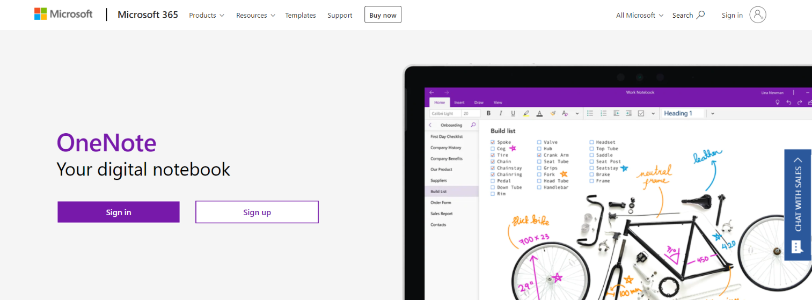This screenshot has width=812, height=300.
Task: Toggle Underline in the OneNote toolbar
Action: pyautogui.click(x=513, y=113)
